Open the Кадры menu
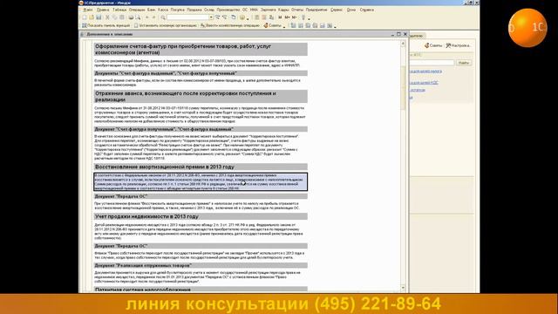 point(283,10)
